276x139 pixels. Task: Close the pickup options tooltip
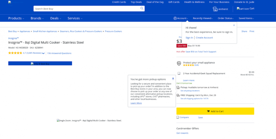click(173, 78)
